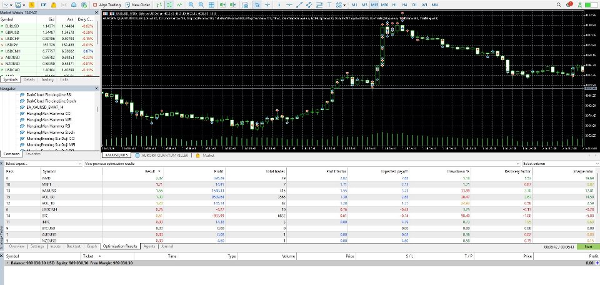This screenshot has height=285, width=600.
Task: Switch chart to line chart mode
Action: click(179, 5)
